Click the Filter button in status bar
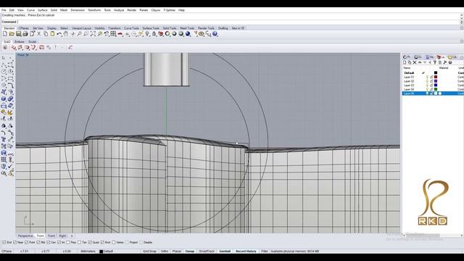Viewport: 464px width, 261px height. (x=265, y=252)
